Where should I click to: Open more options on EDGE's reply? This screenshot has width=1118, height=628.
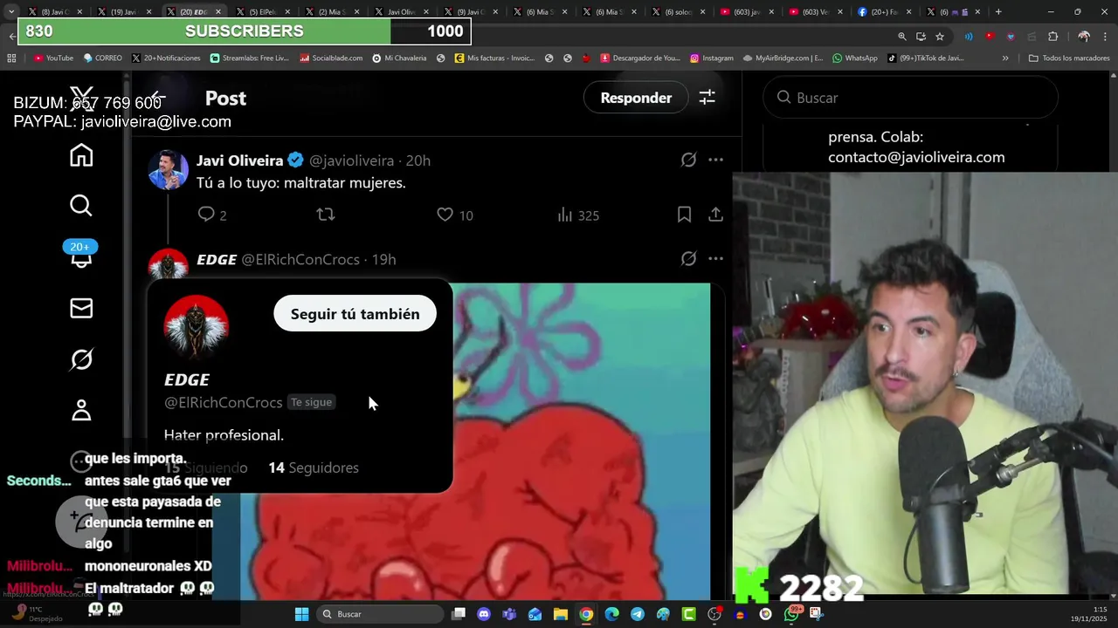[x=715, y=258]
